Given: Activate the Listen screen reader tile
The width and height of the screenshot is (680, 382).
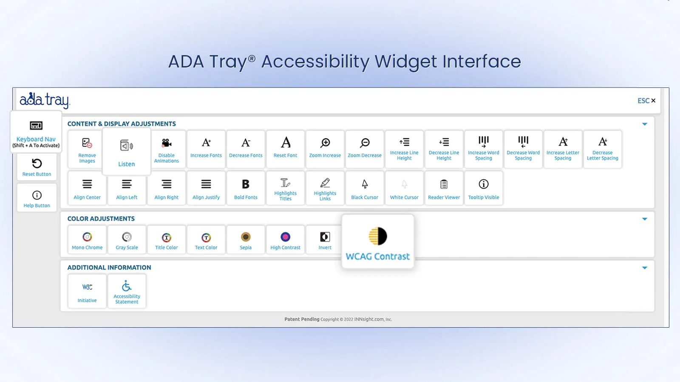Looking at the screenshot, I should click(127, 152).
